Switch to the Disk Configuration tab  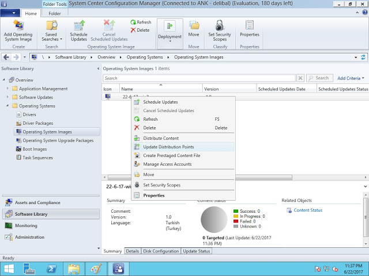coord(161,251)
